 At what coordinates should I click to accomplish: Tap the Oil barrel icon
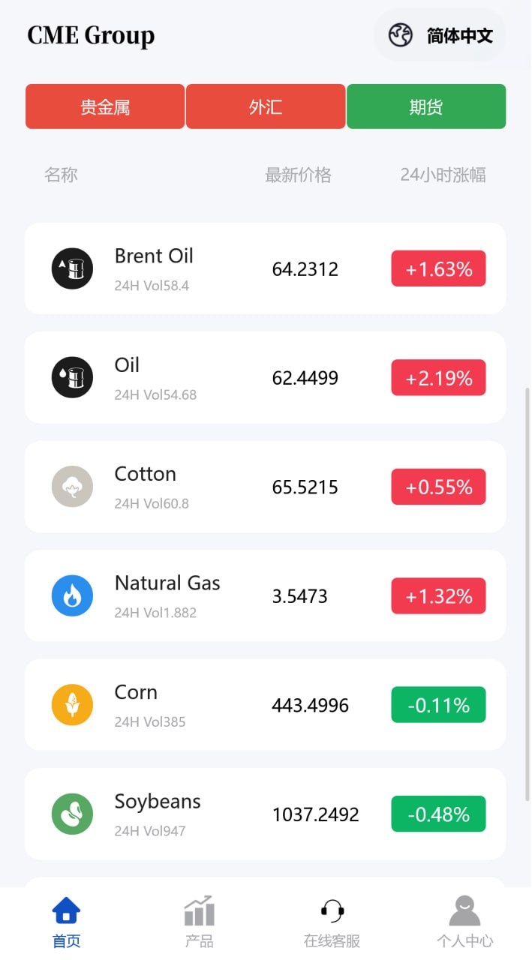[x=72, y=377]
